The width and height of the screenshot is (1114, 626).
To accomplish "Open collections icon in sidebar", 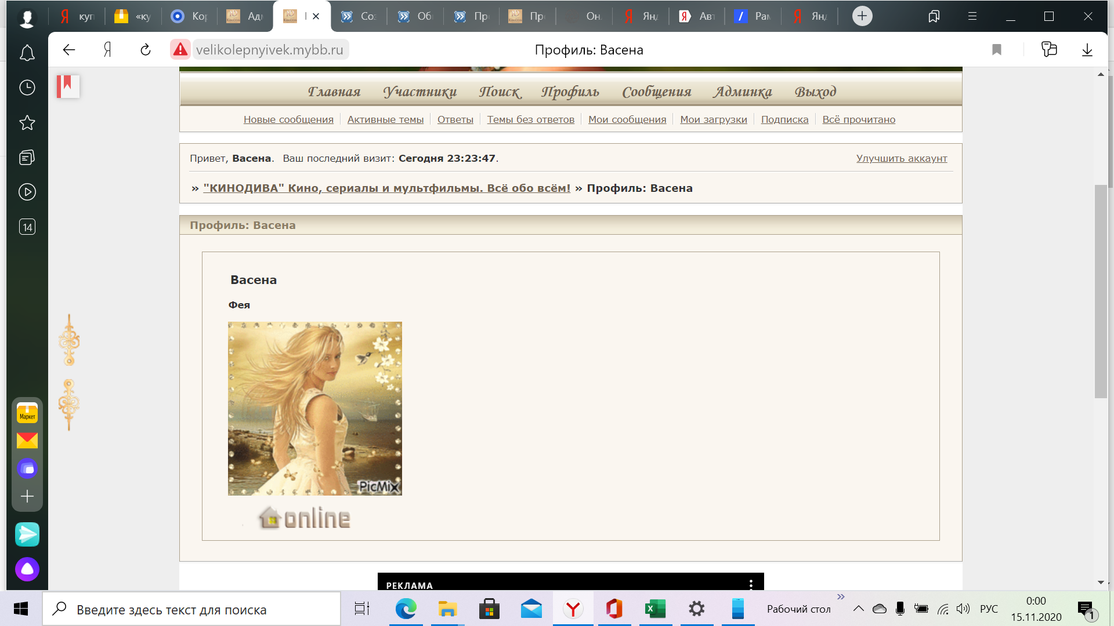I will [27, 157].
